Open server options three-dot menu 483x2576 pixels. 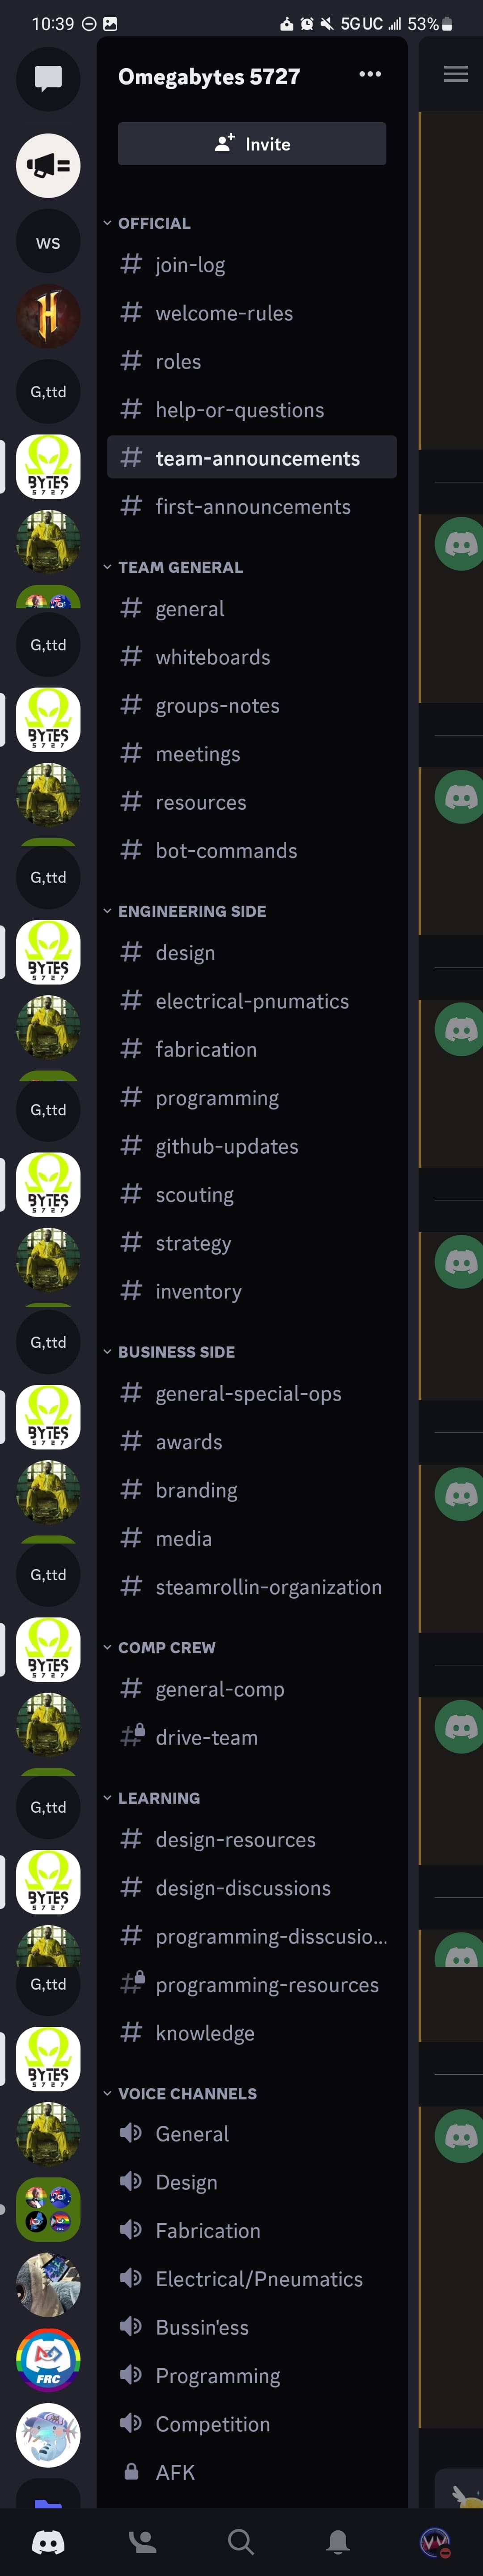point(370,74)
